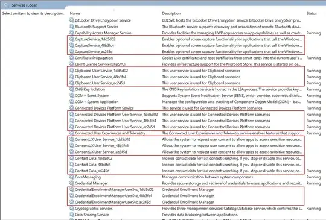326x220 pixels.
Task: Click the CNG Key Isolation description text
Action: [232, 89]
